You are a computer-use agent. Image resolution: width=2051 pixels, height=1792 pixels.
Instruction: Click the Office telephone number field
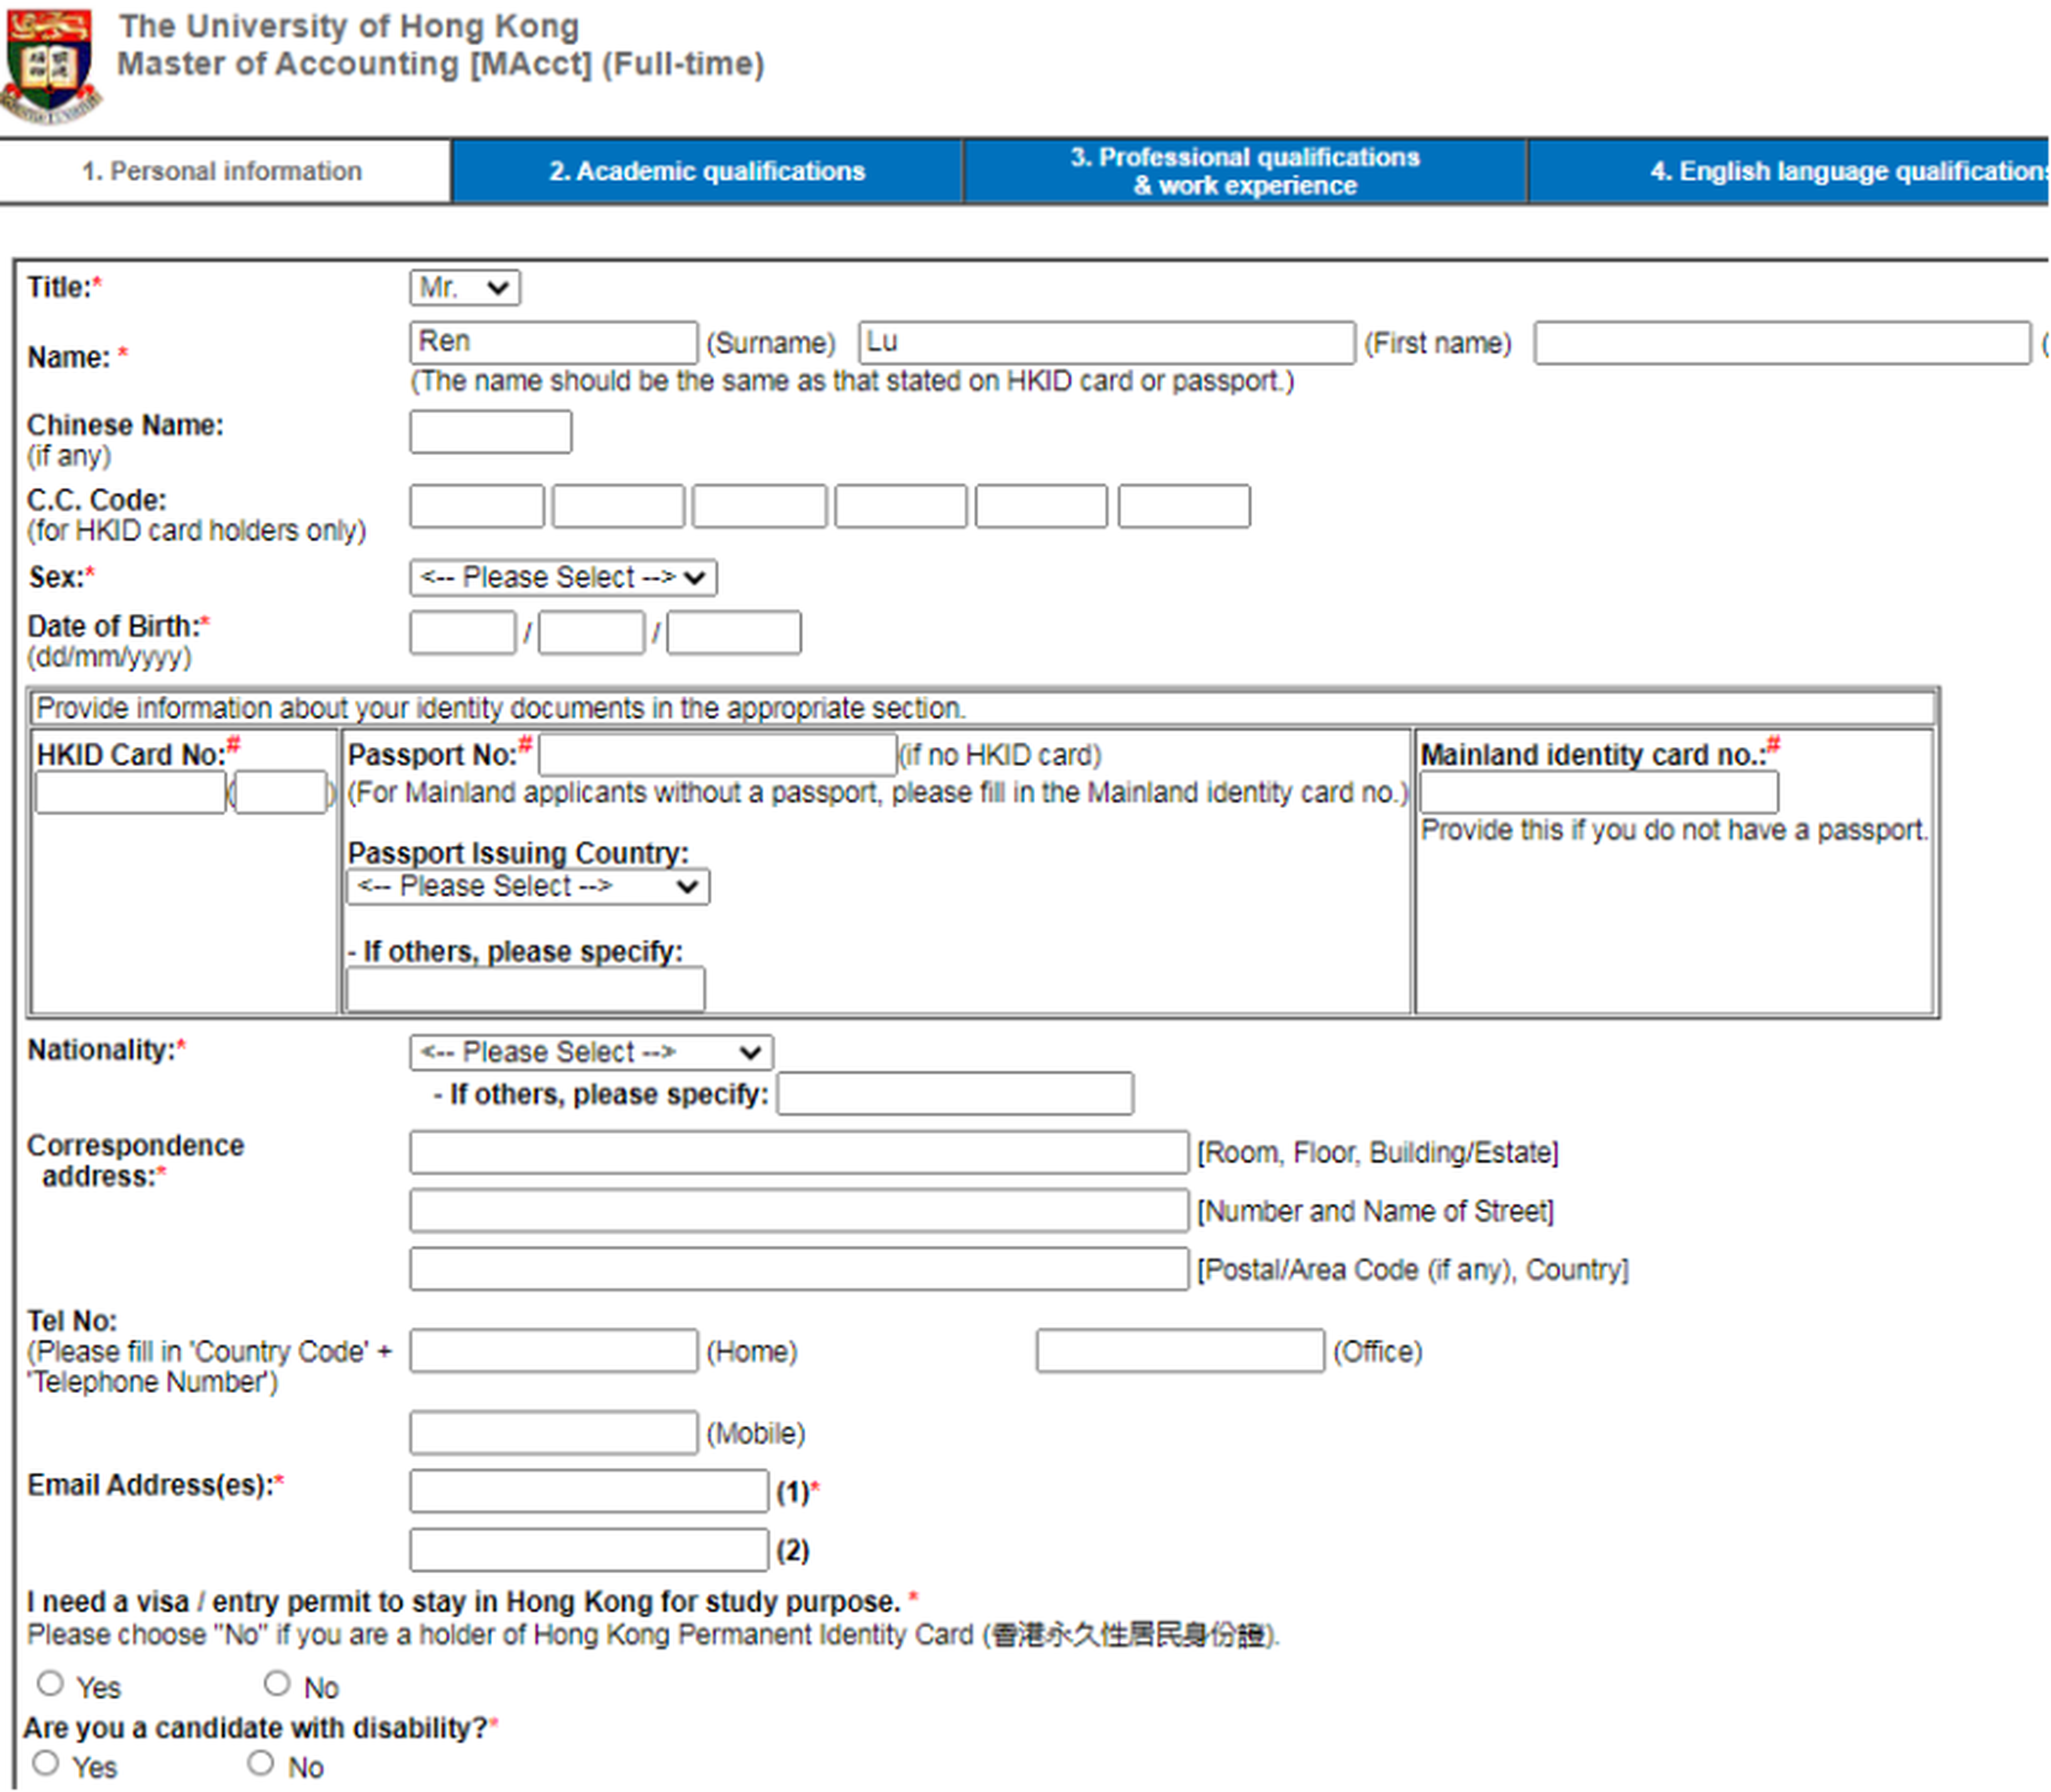click(1181, 1351)
